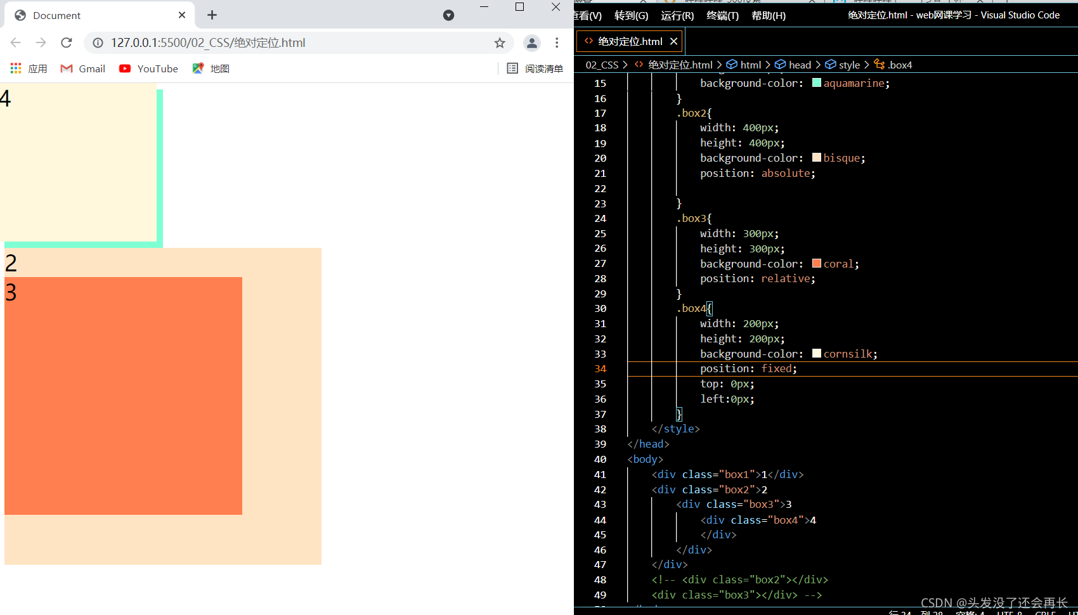Click head element in the breadcrumb
1078x615 pixels.
[x=800, y=65]
